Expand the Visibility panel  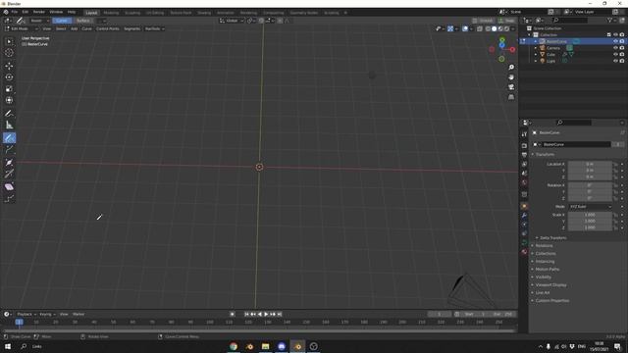(543, 277)
